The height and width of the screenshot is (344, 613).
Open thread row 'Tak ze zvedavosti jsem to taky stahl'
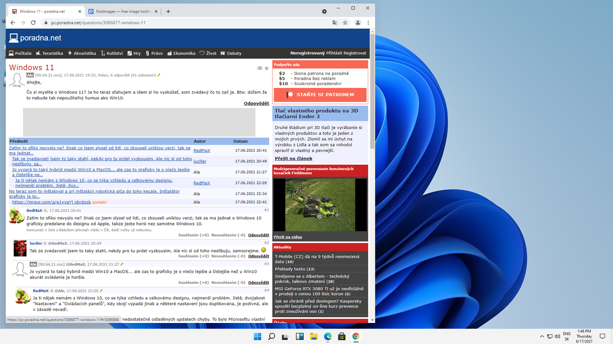tap(102, 161)
